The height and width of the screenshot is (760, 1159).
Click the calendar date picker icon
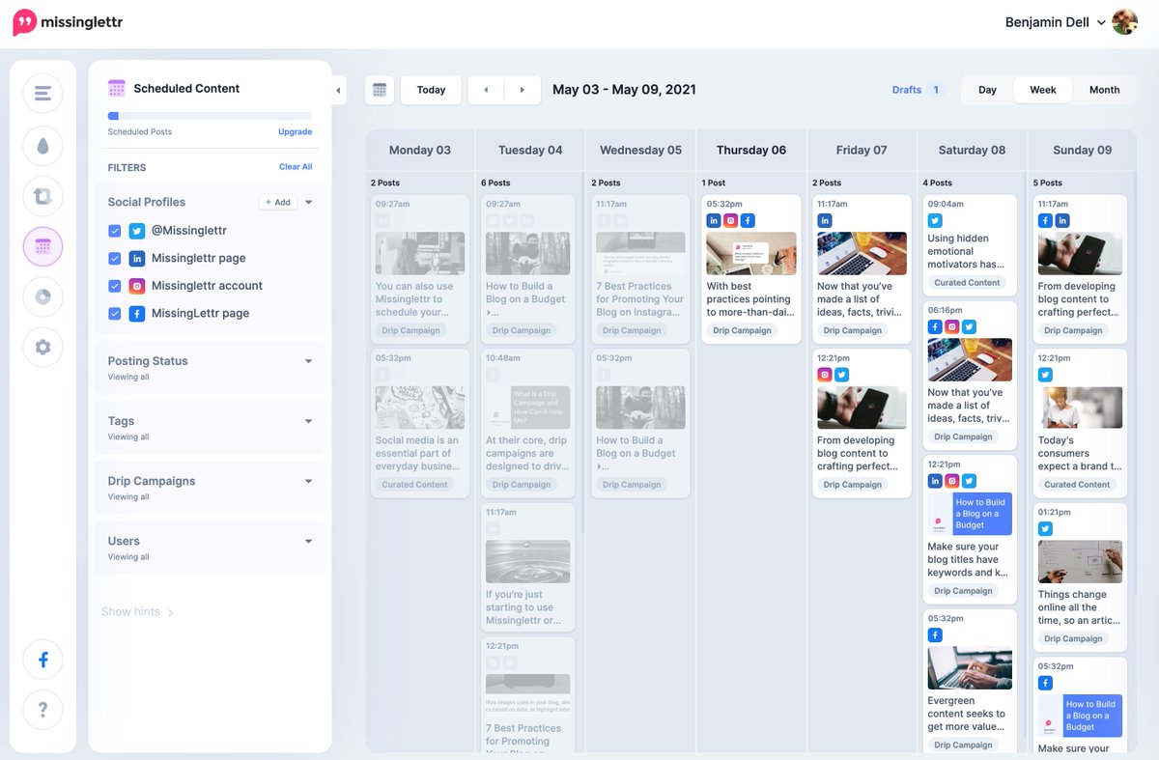380,90
